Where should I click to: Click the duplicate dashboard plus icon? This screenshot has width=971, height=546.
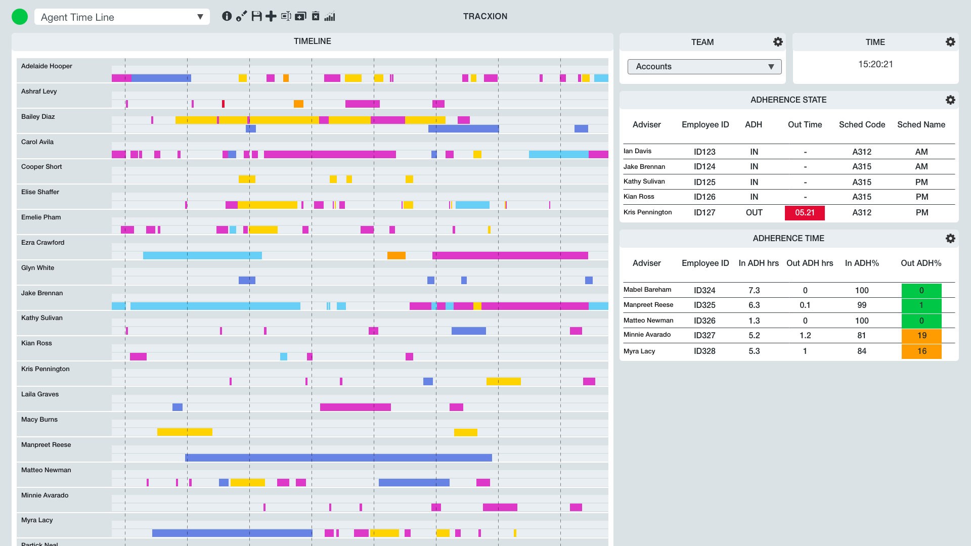pos(300,16)
